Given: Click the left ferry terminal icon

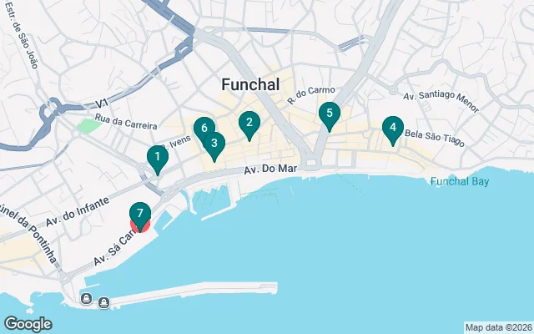Looking at the screenshot, I should (87, 299).
